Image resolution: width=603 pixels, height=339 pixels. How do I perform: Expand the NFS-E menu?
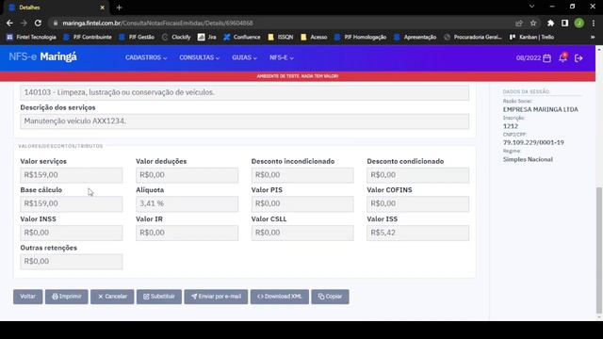click(282, 57)
